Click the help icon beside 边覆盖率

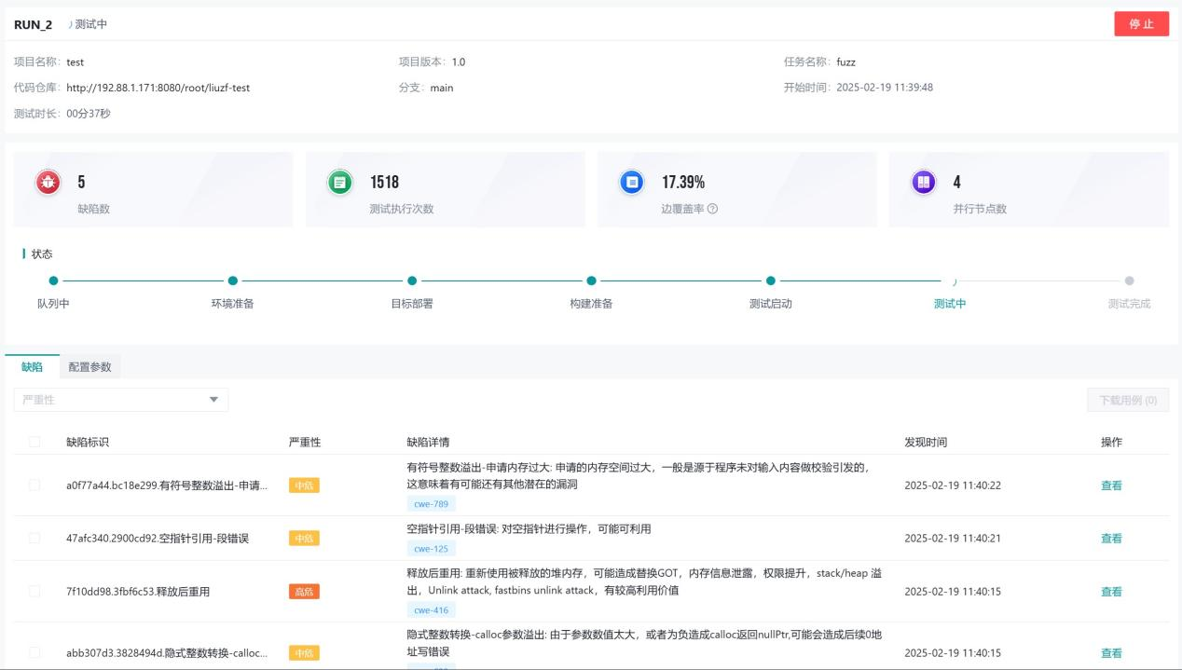pos(712,209)
